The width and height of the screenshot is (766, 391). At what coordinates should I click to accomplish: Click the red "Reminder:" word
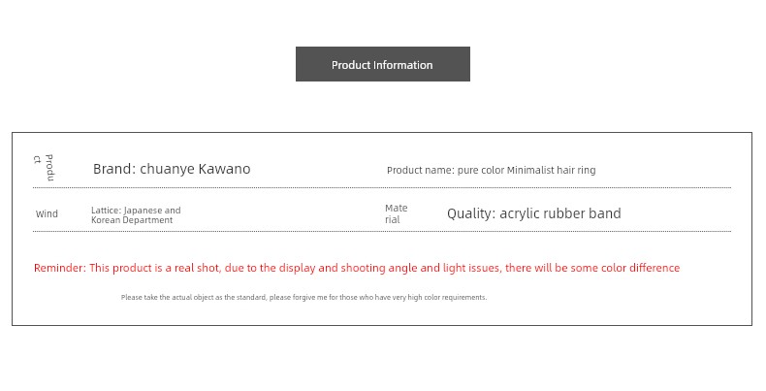[x=60, y=268]
